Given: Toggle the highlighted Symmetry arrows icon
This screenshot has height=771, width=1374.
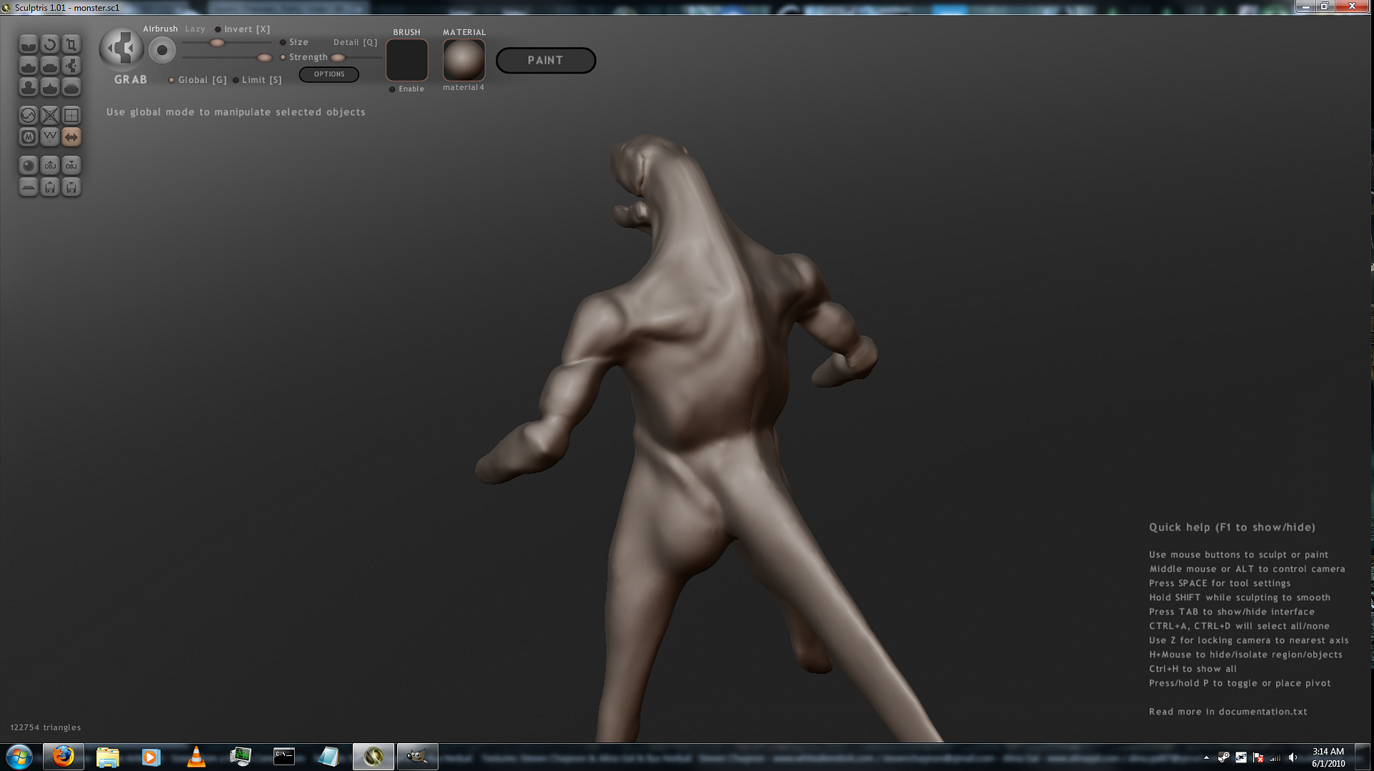Looking at the screenshot, I should click(71, 137).
